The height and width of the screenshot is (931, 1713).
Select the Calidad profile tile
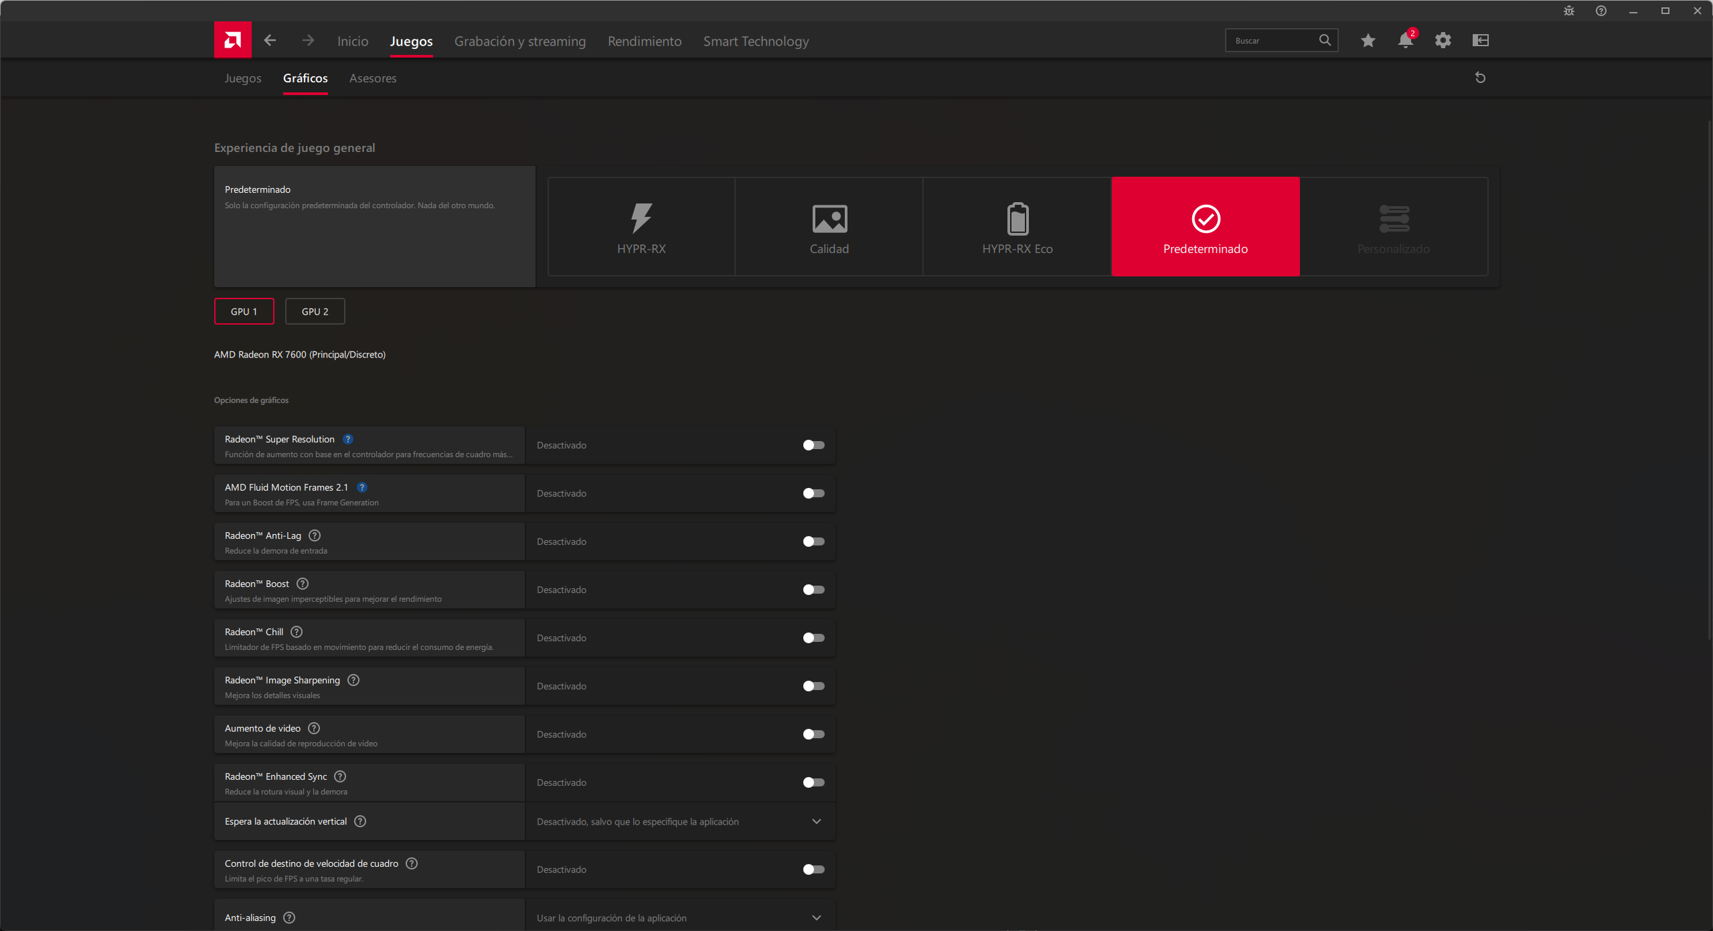click(x=829, y=227)
